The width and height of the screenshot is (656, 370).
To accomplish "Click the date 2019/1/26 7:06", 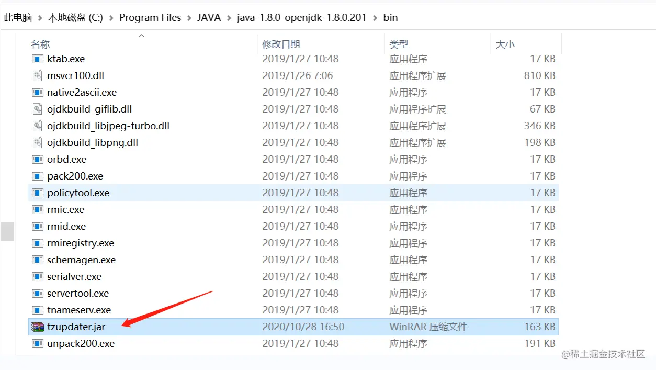I will 298,76.
